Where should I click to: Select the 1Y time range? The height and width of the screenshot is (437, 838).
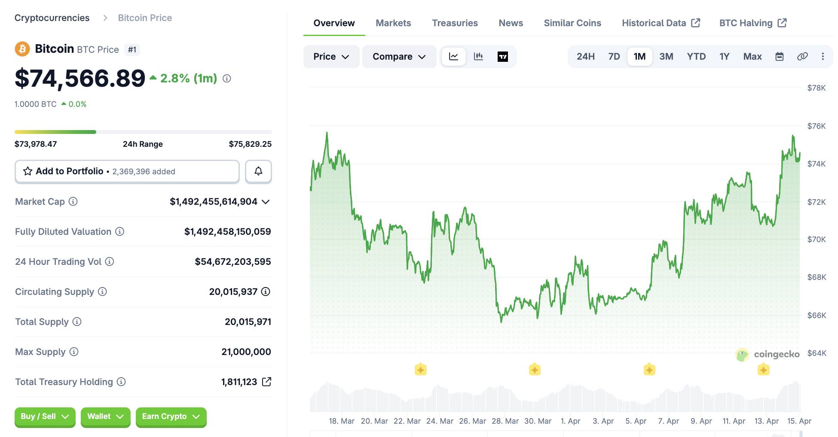tap(724, 56)
